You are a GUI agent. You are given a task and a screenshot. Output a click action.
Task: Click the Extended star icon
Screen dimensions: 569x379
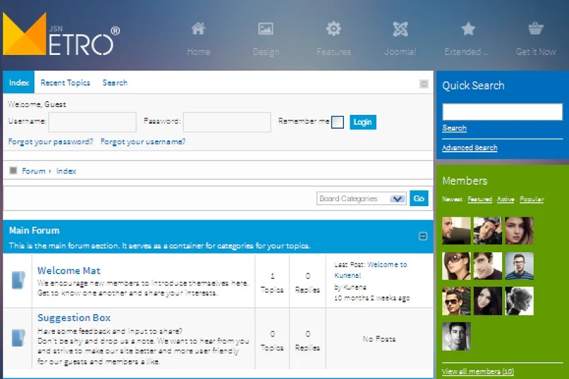coord(468,29)
